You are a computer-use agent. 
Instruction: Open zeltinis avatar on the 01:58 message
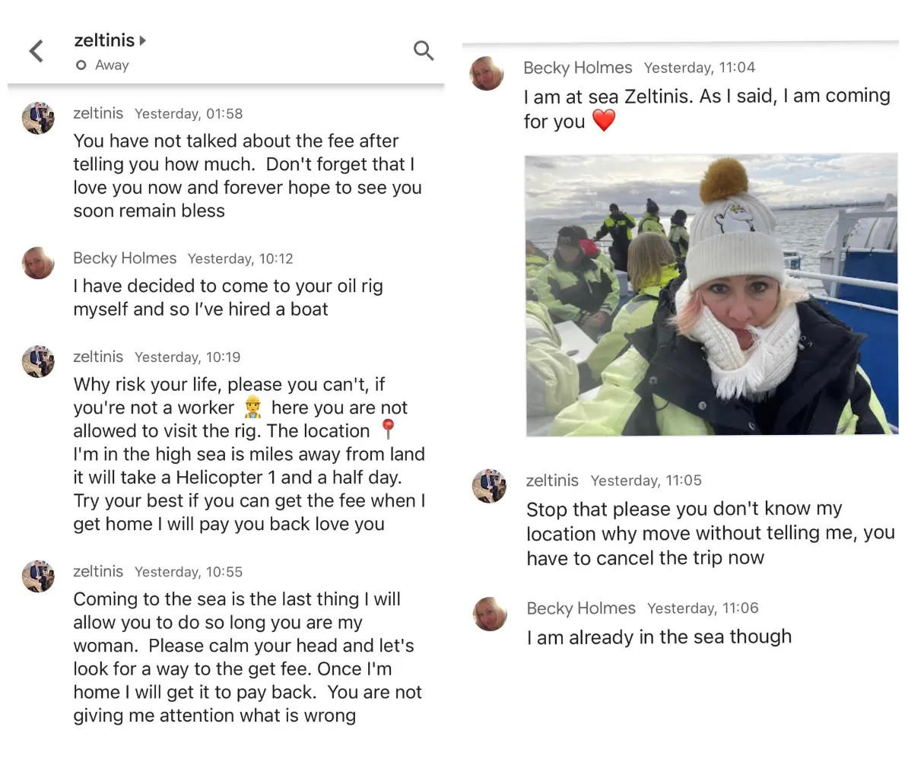(x=38, y=118)
